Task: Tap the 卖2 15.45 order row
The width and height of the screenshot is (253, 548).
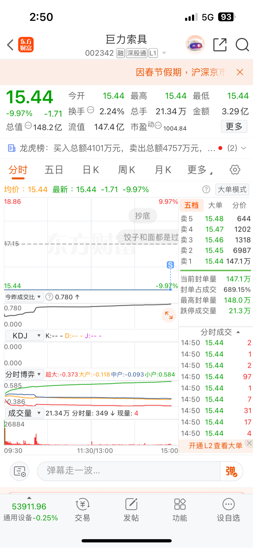Action: click(215, 250)
